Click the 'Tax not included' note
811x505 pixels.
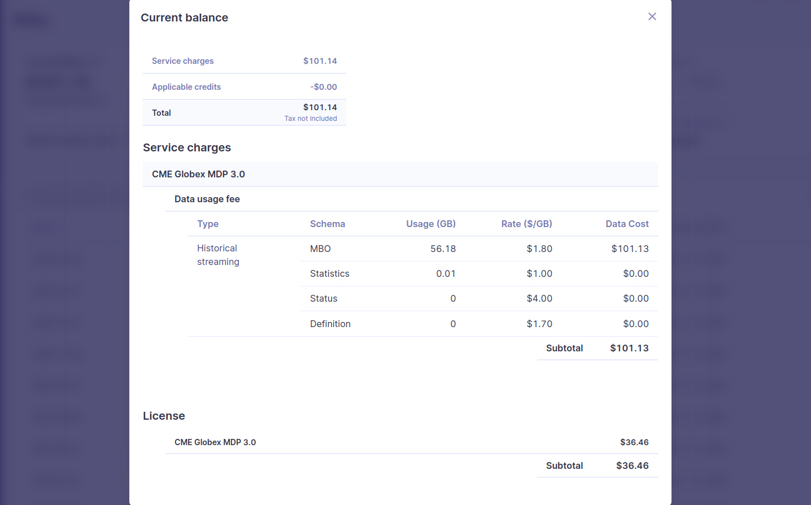tap(311, 119)
